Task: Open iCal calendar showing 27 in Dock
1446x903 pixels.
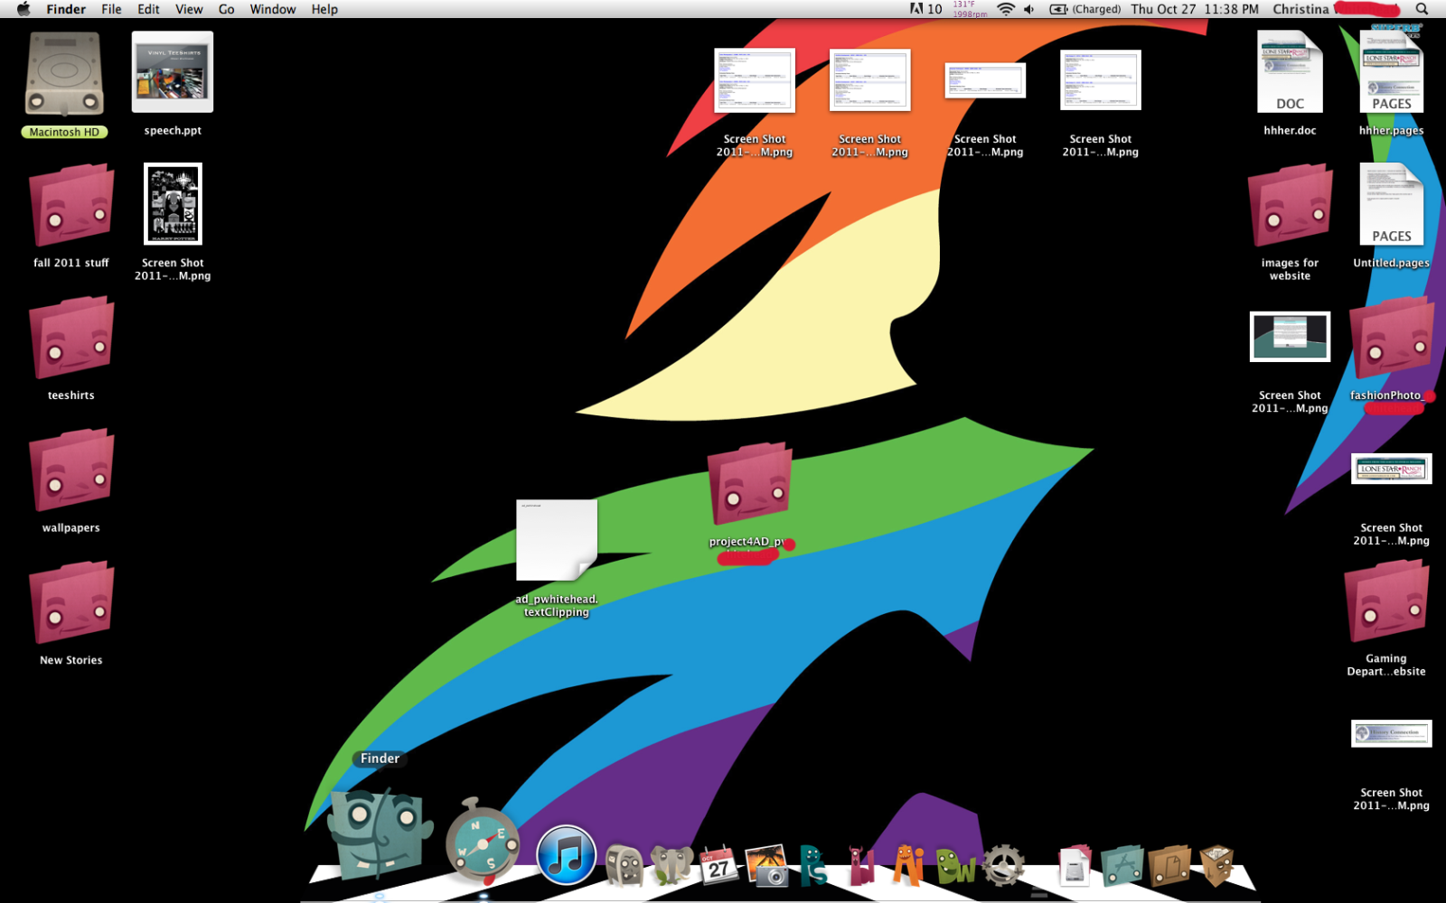Action: [718, 865]
